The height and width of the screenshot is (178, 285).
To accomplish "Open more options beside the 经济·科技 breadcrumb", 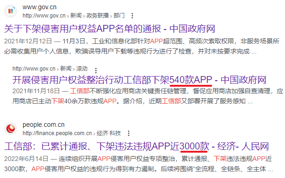I will click(x=129, y=133).
